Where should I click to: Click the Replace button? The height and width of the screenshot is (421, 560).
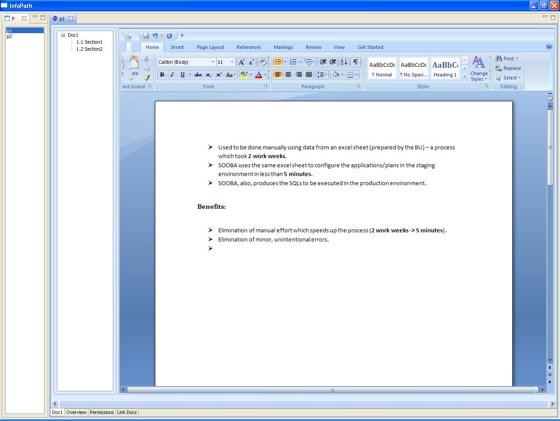click(508, 68)
